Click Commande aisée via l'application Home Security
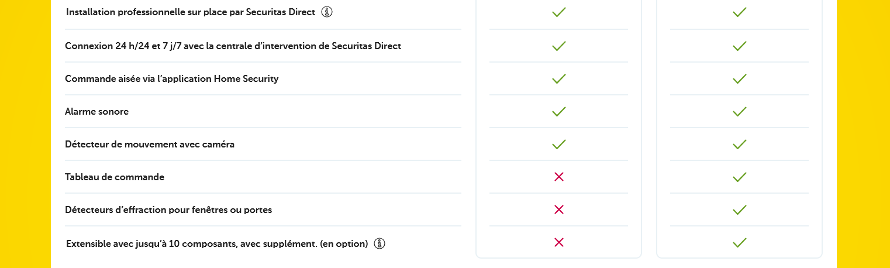Viewport: 890px width, 268px height. coord(171,78)
